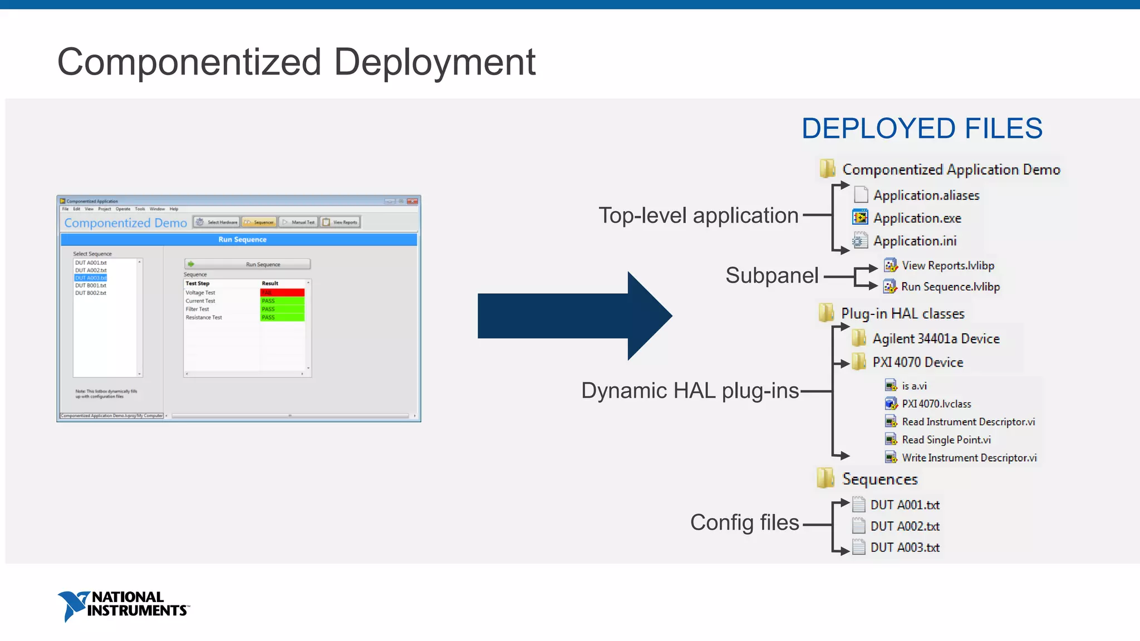Click the is a.vi file icon

[891, 385]
